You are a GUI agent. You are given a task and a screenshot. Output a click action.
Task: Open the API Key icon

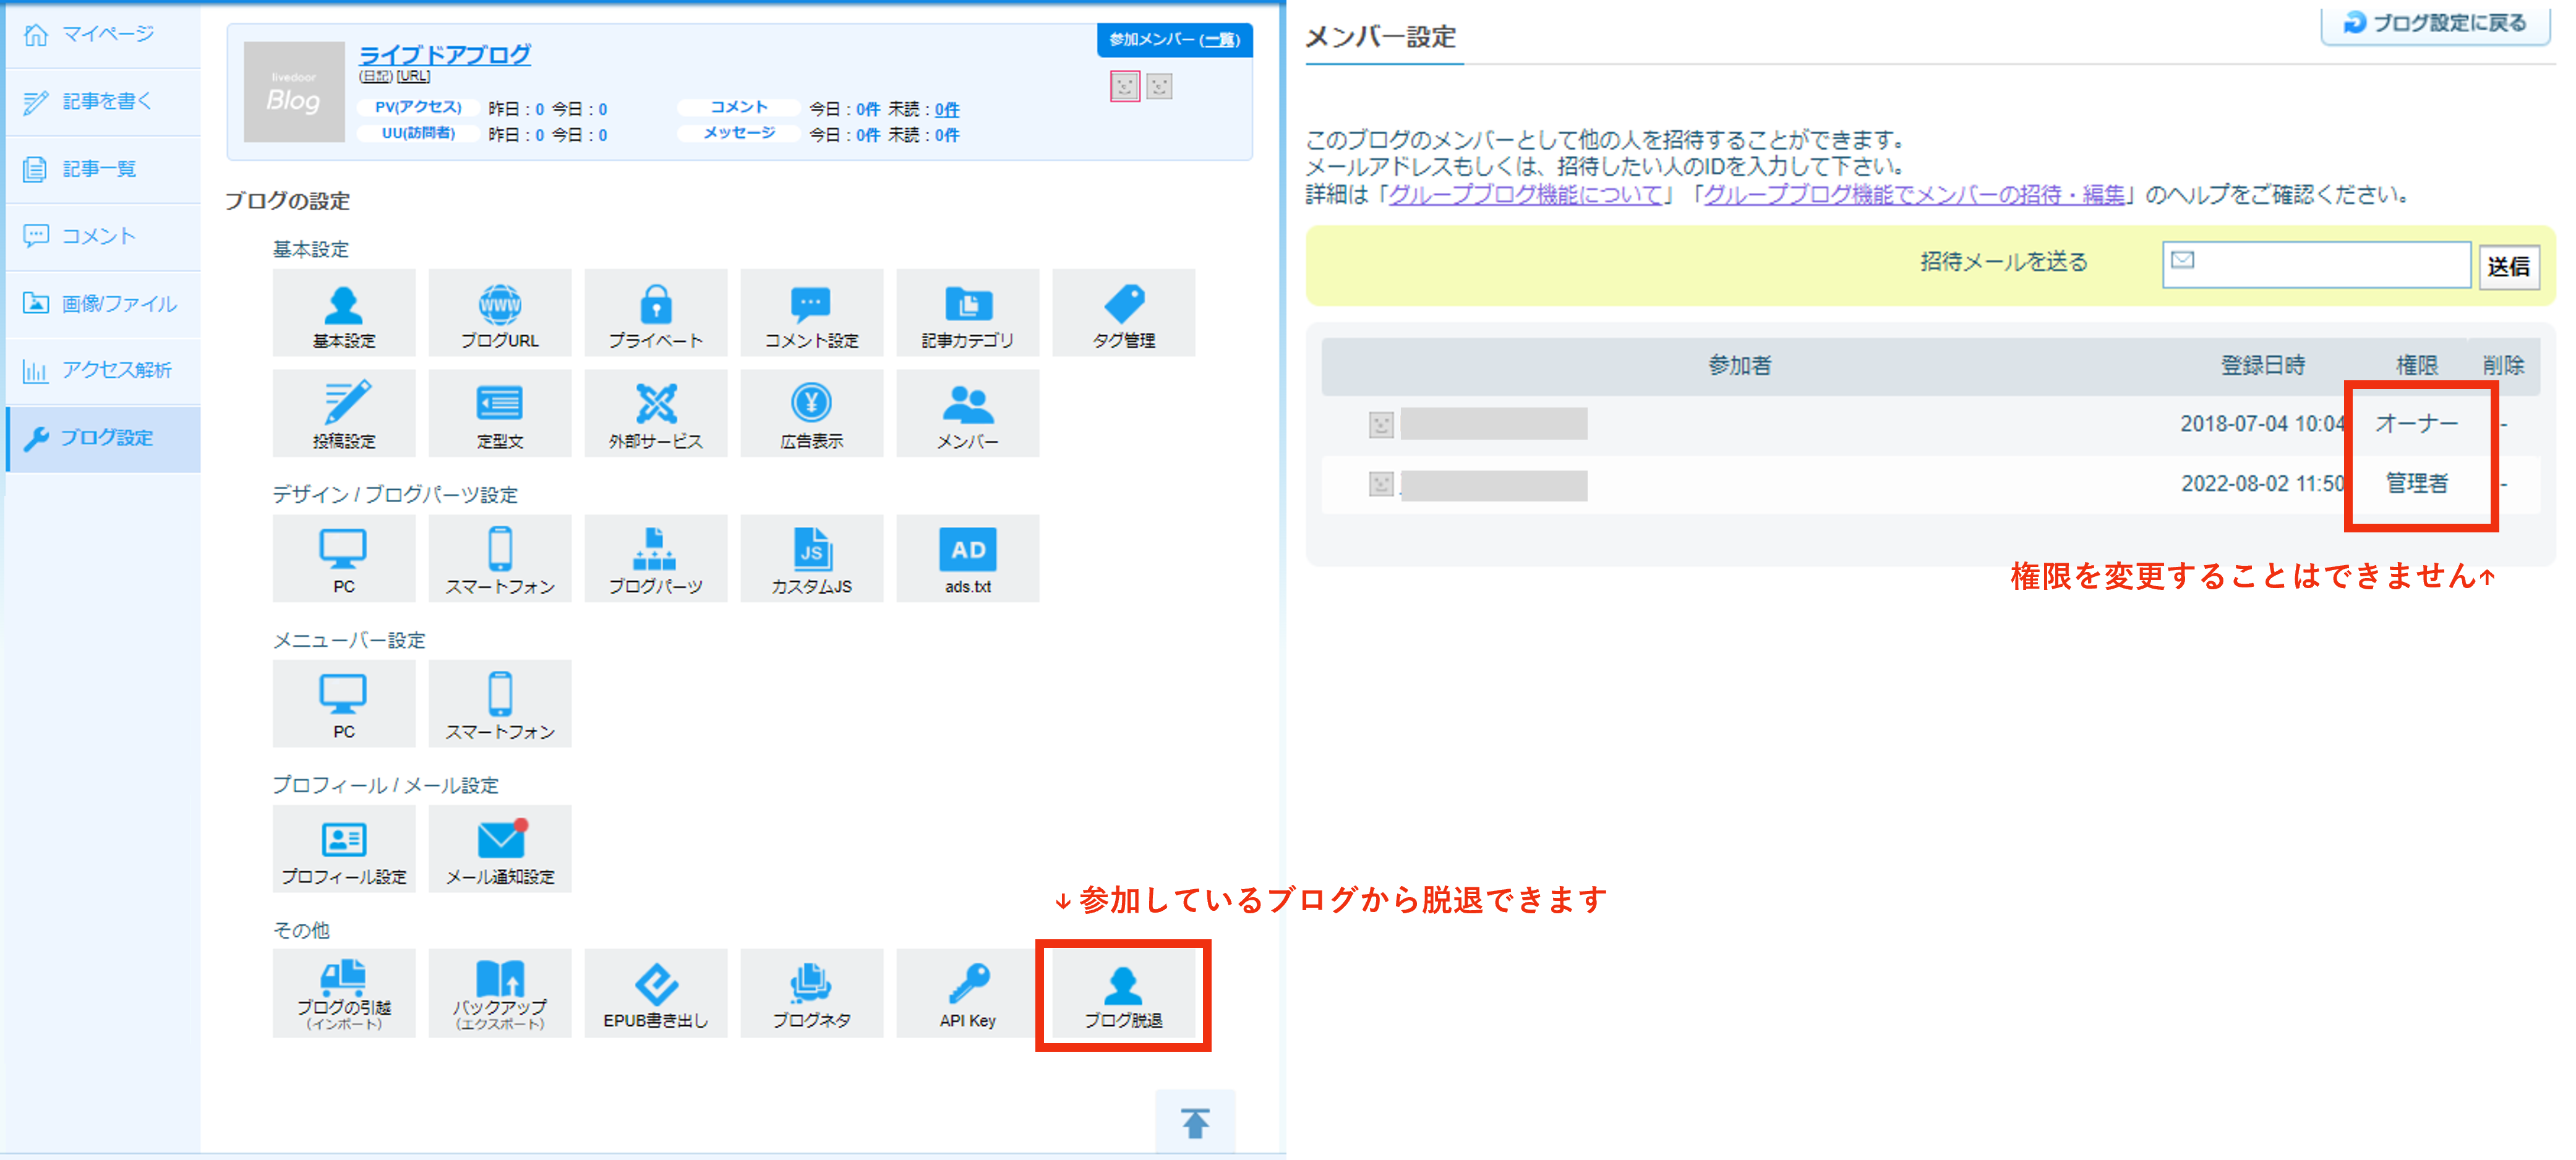click(x=967, y=993)
